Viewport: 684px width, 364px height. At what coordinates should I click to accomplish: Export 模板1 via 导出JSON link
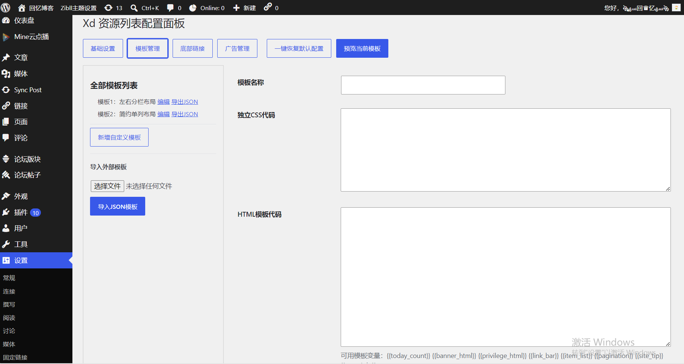(x=185, y=102)
